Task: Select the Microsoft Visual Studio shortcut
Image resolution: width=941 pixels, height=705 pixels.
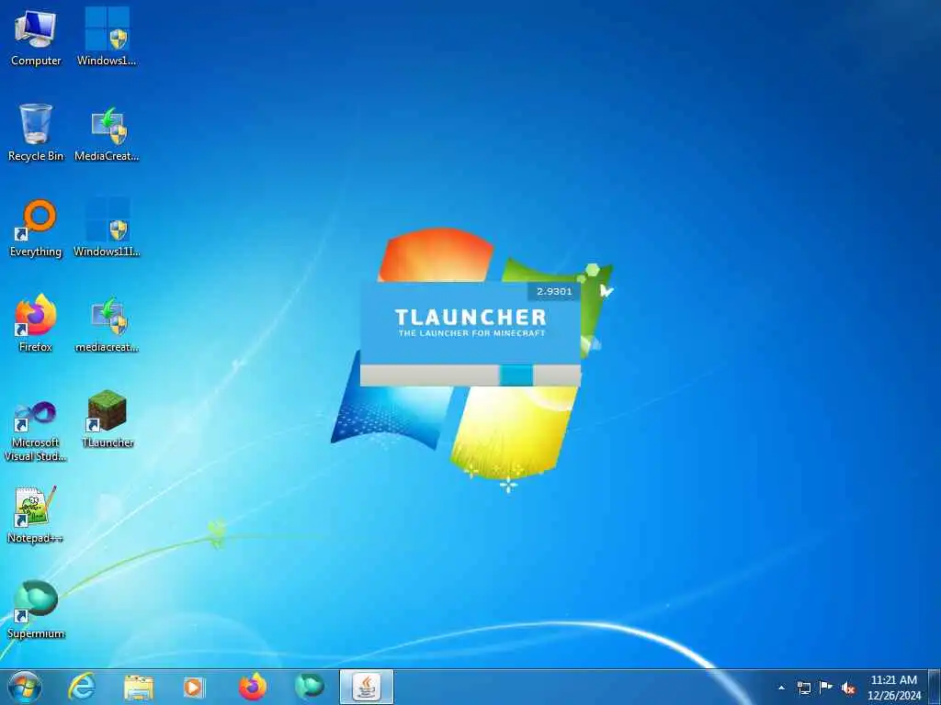Action: click(x=36, y=431)
